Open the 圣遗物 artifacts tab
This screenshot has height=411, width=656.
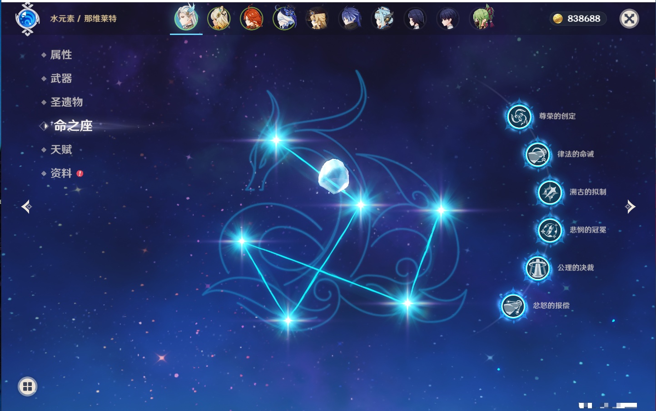click(66, 102)
